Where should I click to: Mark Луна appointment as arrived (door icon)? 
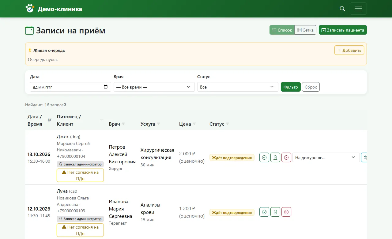275,212
